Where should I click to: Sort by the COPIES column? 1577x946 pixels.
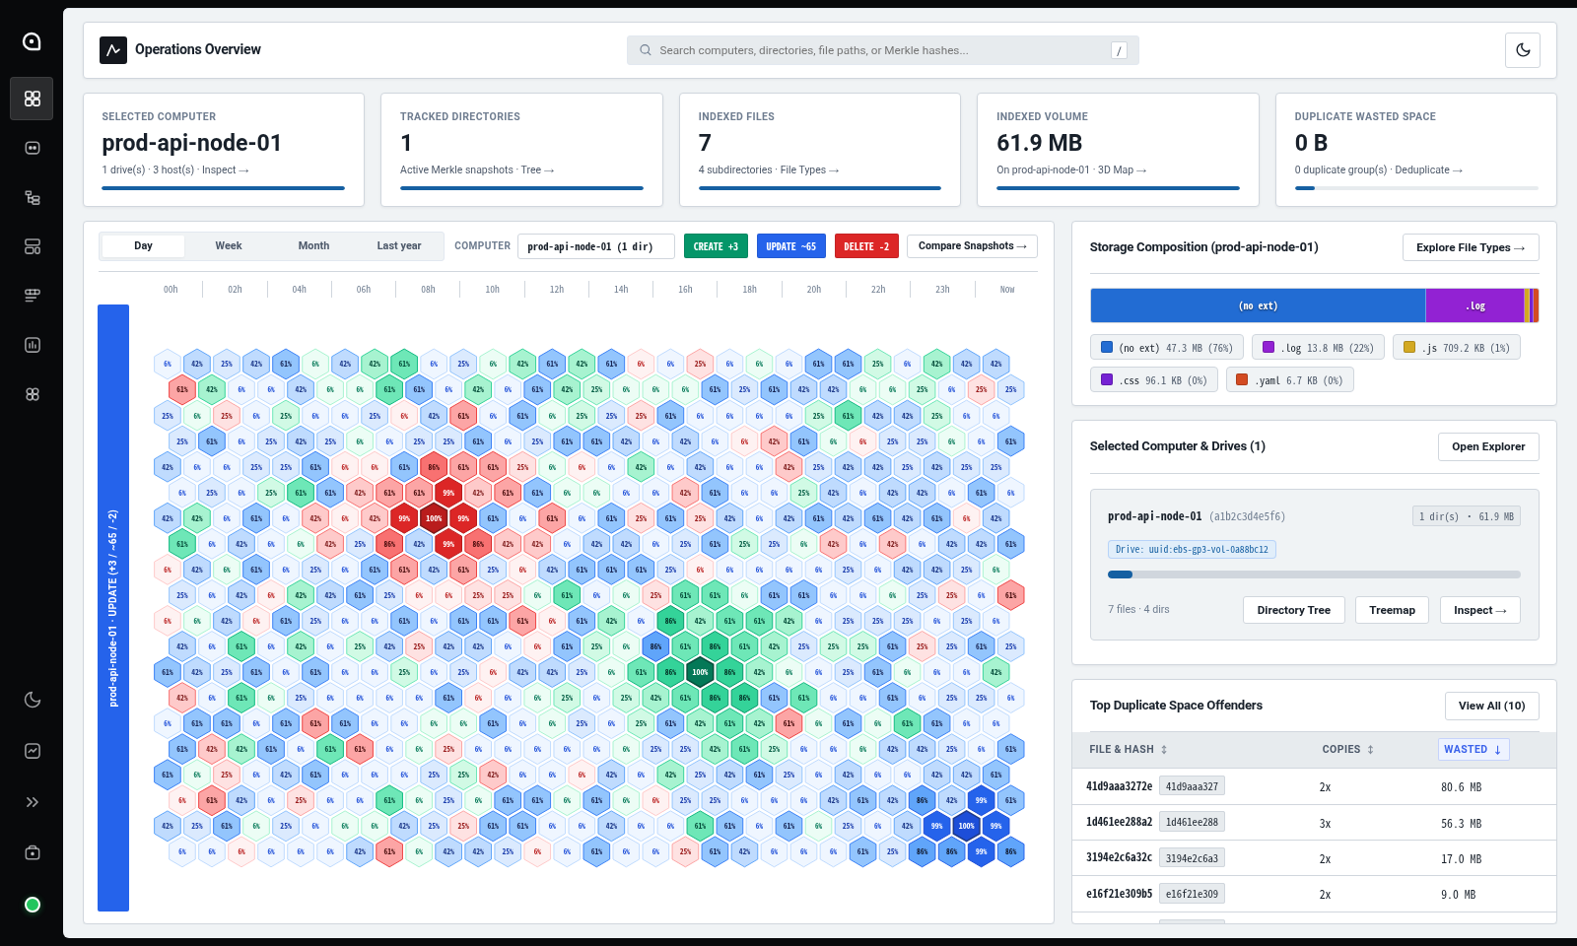coord(1347,749)
